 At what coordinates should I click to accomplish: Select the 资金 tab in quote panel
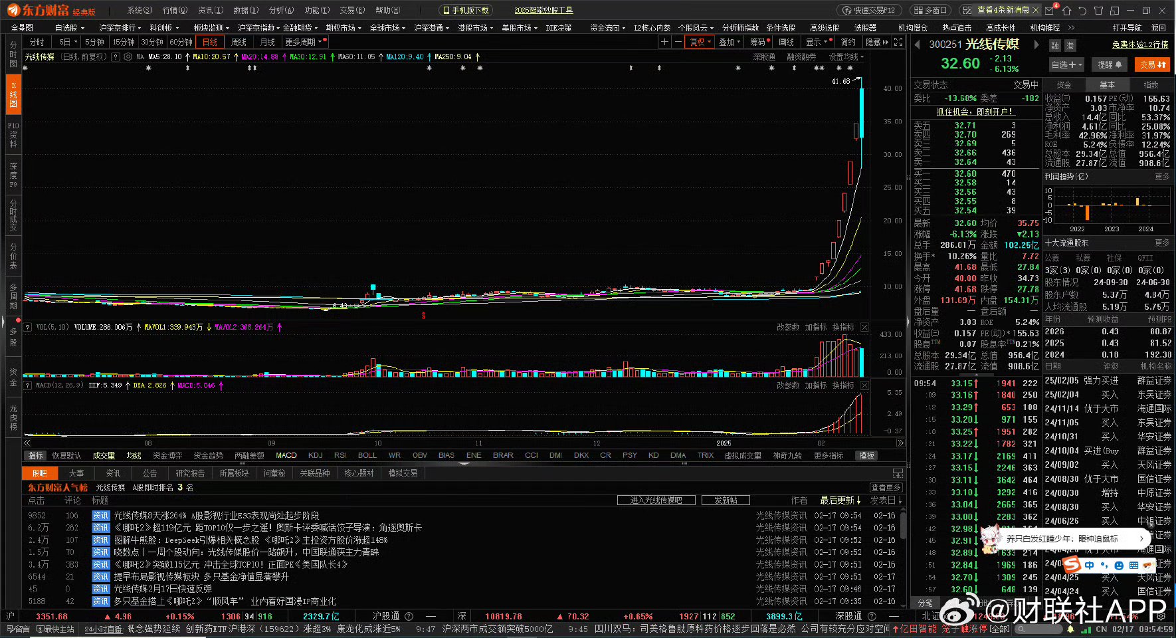click(1064, 85)
